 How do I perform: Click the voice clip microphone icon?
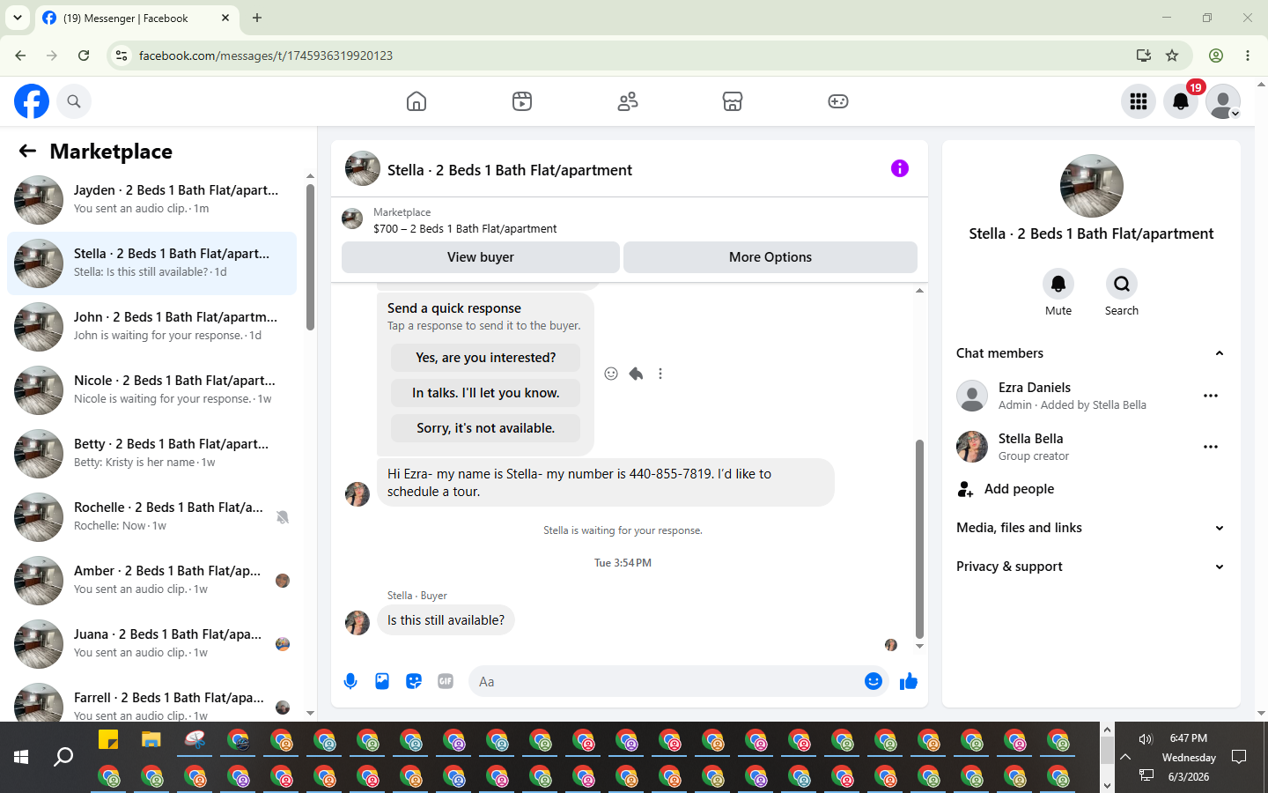[x=350, y=681]
